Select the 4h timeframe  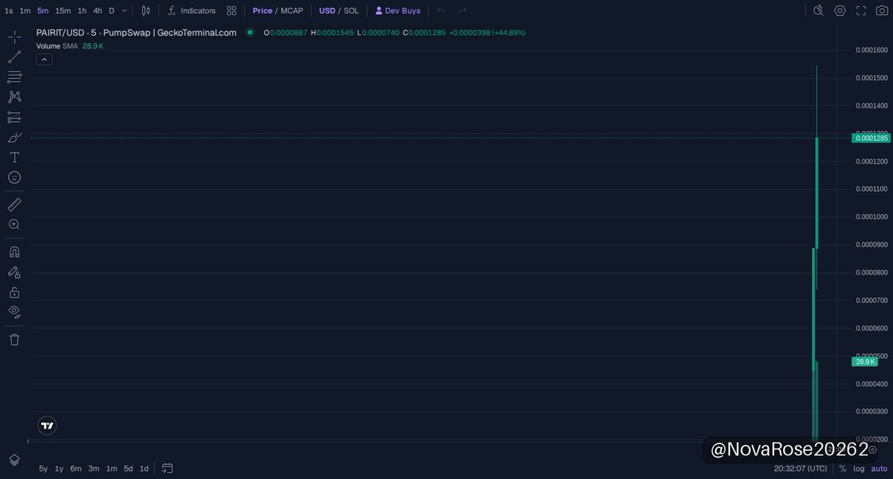97,10
